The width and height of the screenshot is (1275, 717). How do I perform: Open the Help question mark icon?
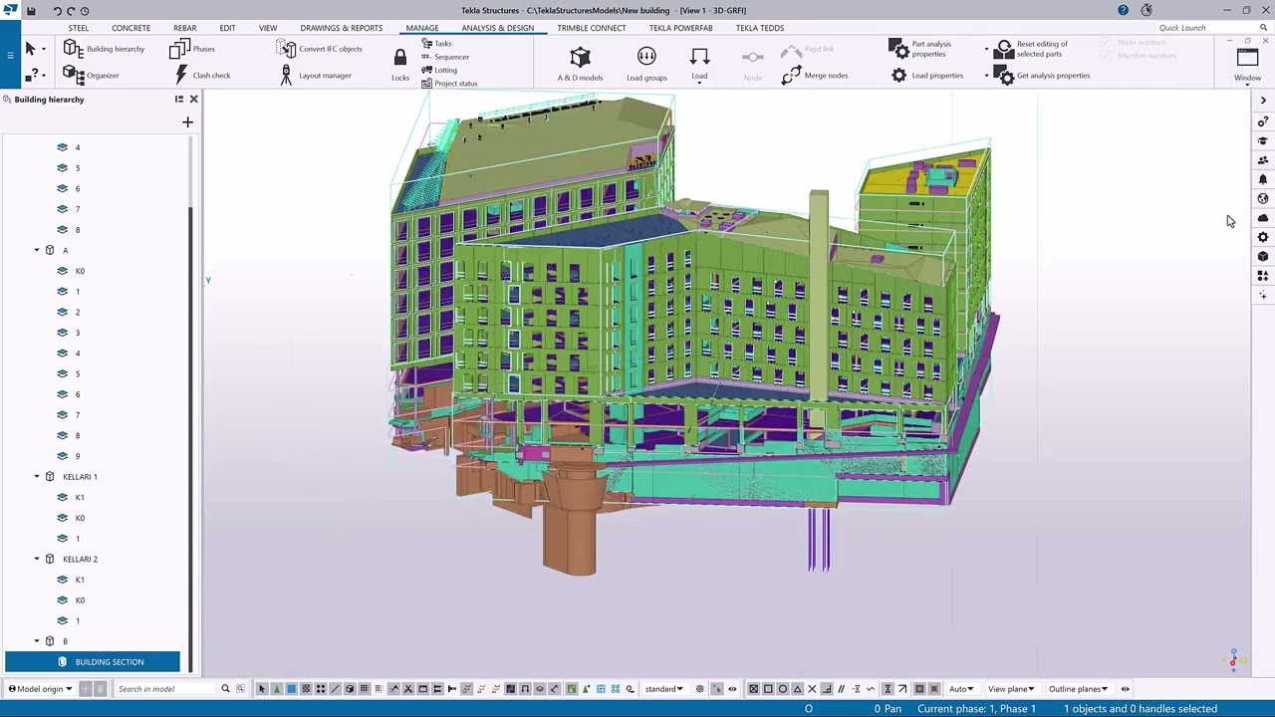1124,10
